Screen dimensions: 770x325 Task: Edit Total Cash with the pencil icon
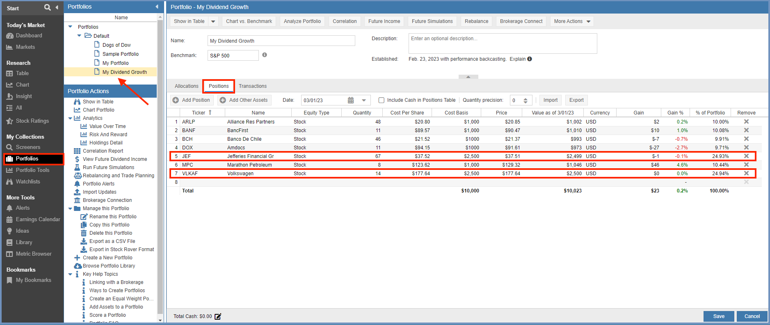tap(218, 316)
